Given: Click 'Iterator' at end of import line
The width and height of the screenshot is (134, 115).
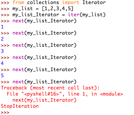Looking at the screenshot, I should coord(94,2).
